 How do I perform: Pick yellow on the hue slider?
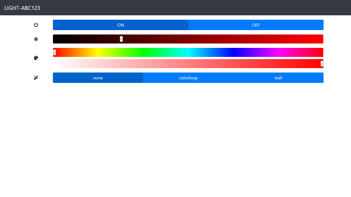98,53
